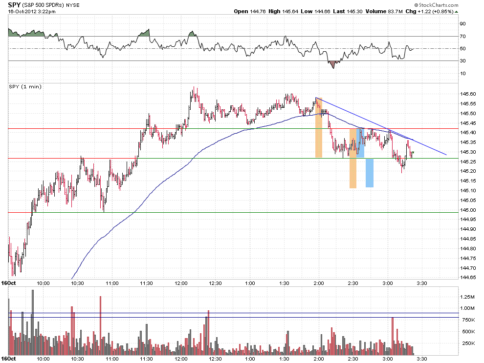Click the 30 level on the RSI axis

pos(462,61)
